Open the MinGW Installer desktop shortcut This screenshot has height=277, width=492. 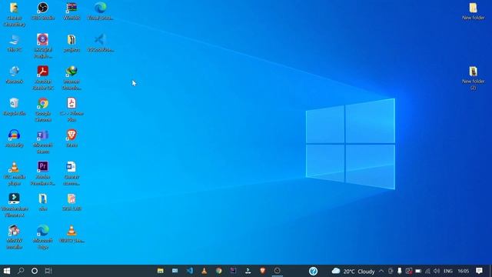pos(14,238)
